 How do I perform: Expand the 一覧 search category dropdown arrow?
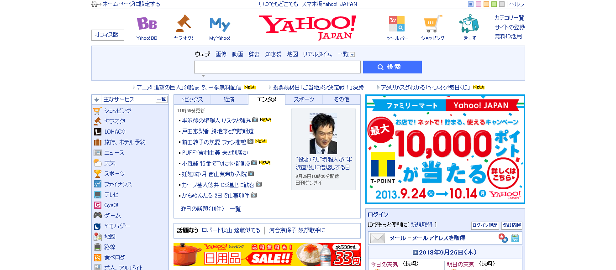click(352, 54)
